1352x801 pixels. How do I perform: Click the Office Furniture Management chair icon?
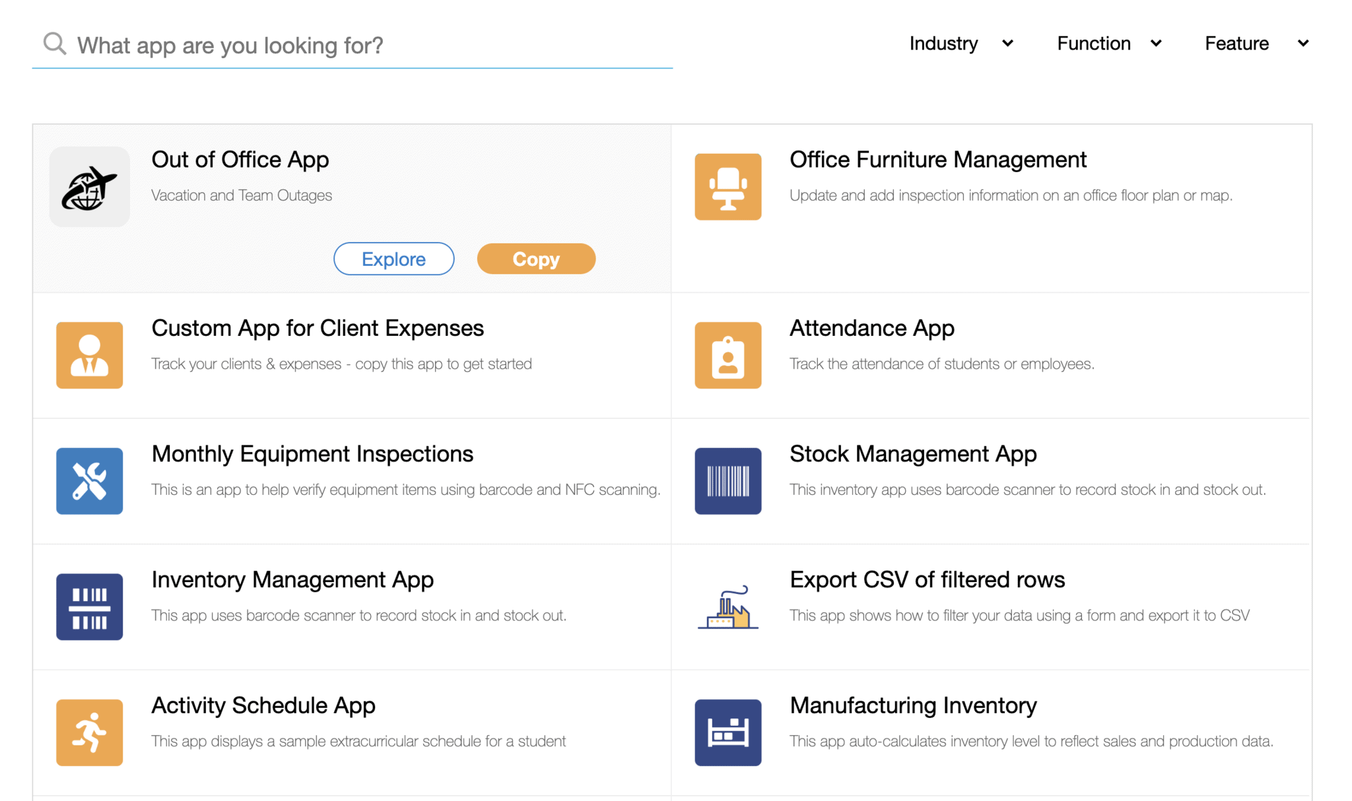click(x=727, y=187)
